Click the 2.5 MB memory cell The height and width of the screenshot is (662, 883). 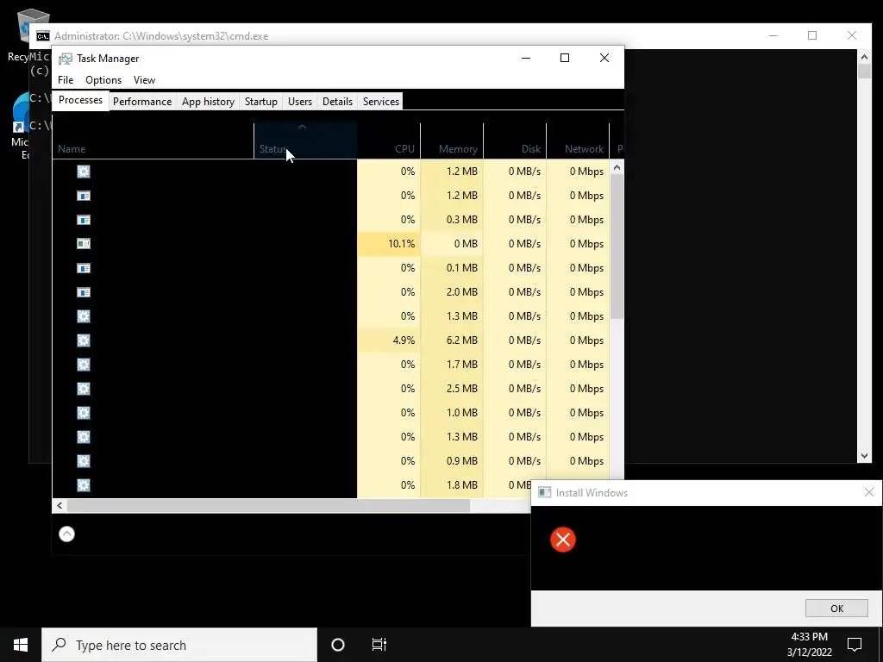[x=452, y=389]
